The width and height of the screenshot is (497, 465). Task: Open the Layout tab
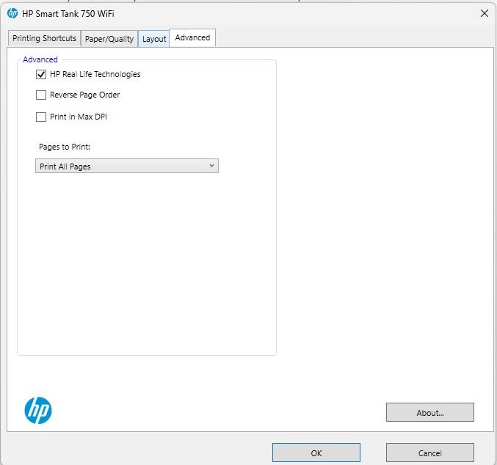[x=154, y=39]
